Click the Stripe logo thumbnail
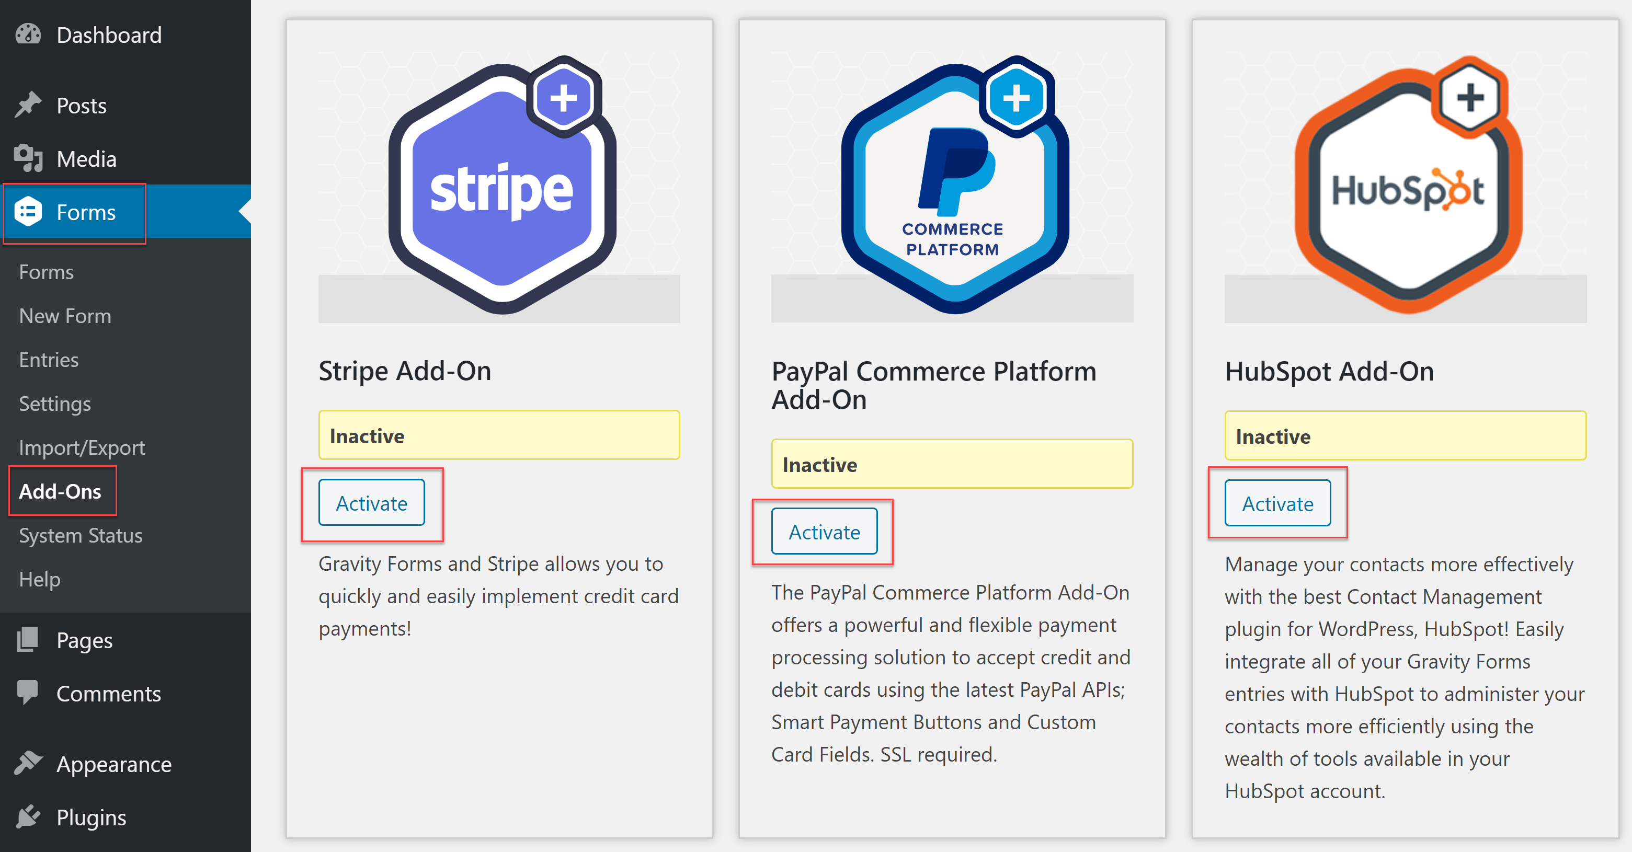 tap(500, 186)
